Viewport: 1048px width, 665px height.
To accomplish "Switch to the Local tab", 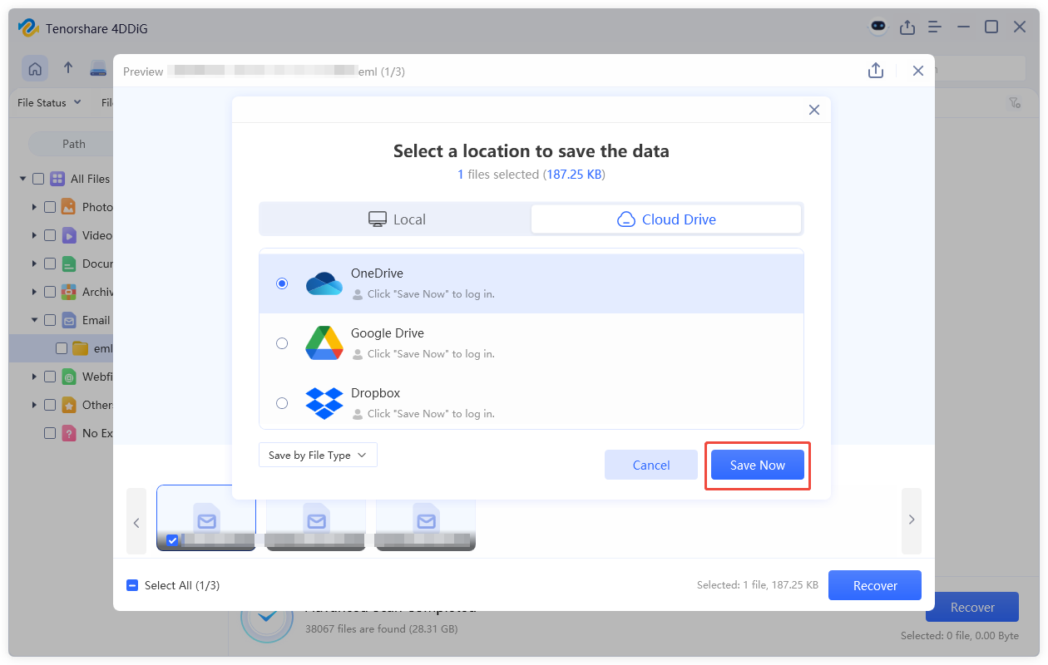I will pos(397,219).
